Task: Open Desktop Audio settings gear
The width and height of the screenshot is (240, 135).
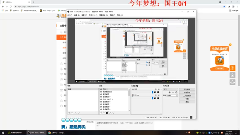Action: 158,92
